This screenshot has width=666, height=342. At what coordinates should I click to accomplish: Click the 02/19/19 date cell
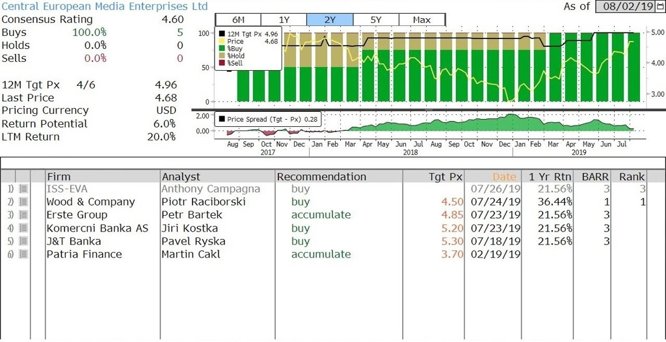click(496, 254)
